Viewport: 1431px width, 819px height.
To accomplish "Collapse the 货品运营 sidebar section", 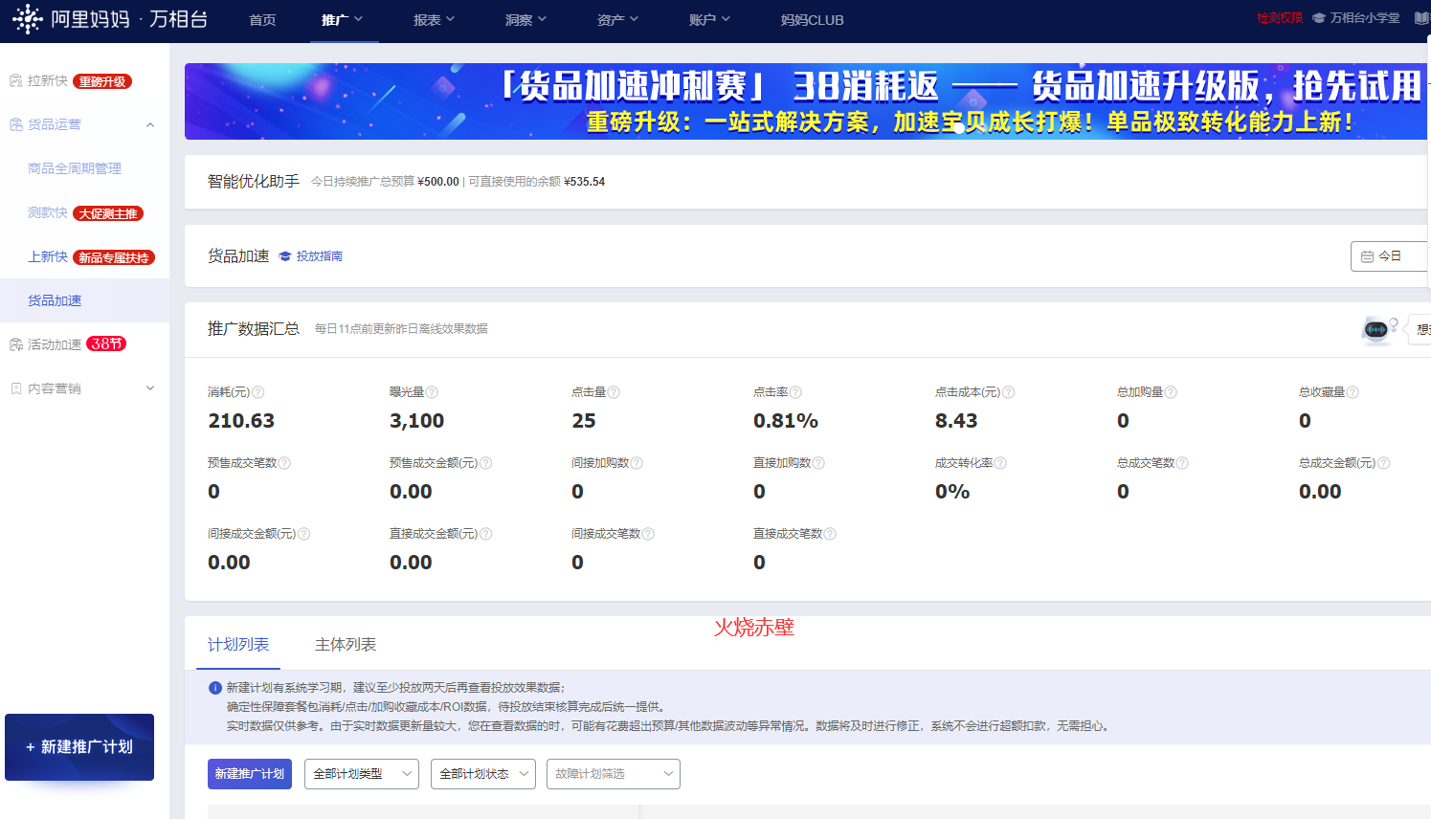I will point(150,125).
